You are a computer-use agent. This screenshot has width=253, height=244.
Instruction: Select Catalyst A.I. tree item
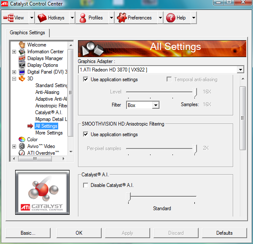[48, 112]
